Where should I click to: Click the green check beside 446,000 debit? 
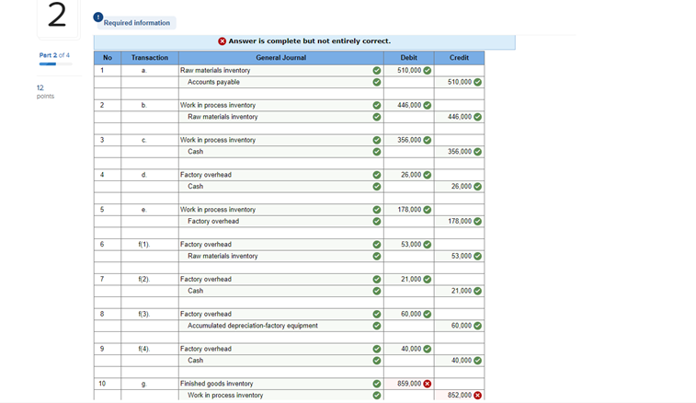click(x=427, y=105)
